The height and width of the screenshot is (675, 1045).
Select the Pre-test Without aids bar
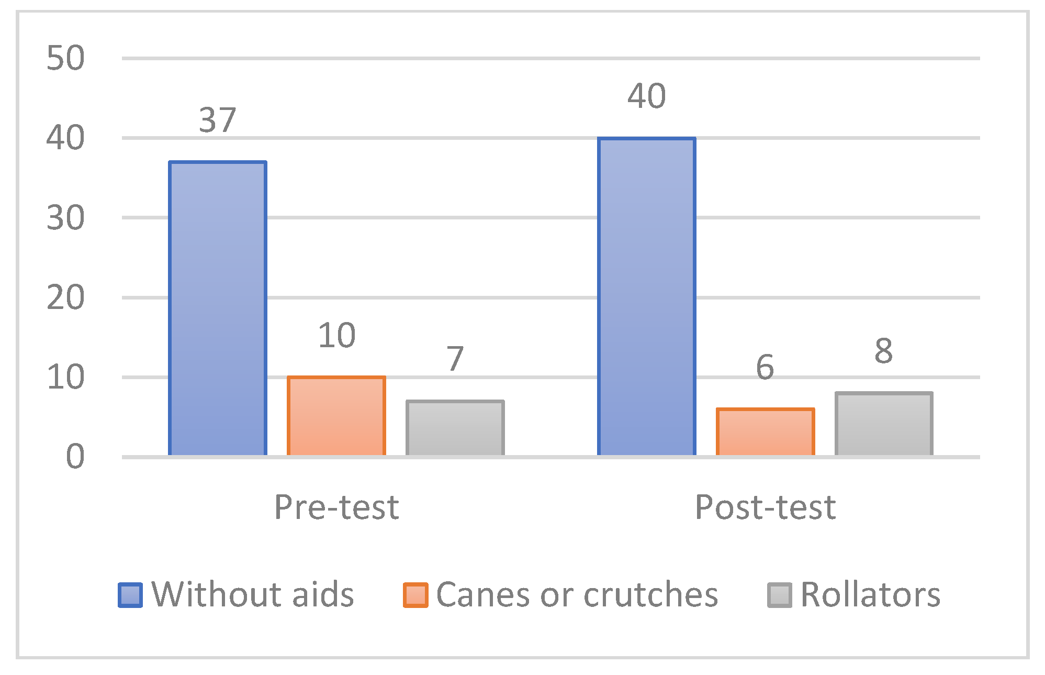[218, 309]
